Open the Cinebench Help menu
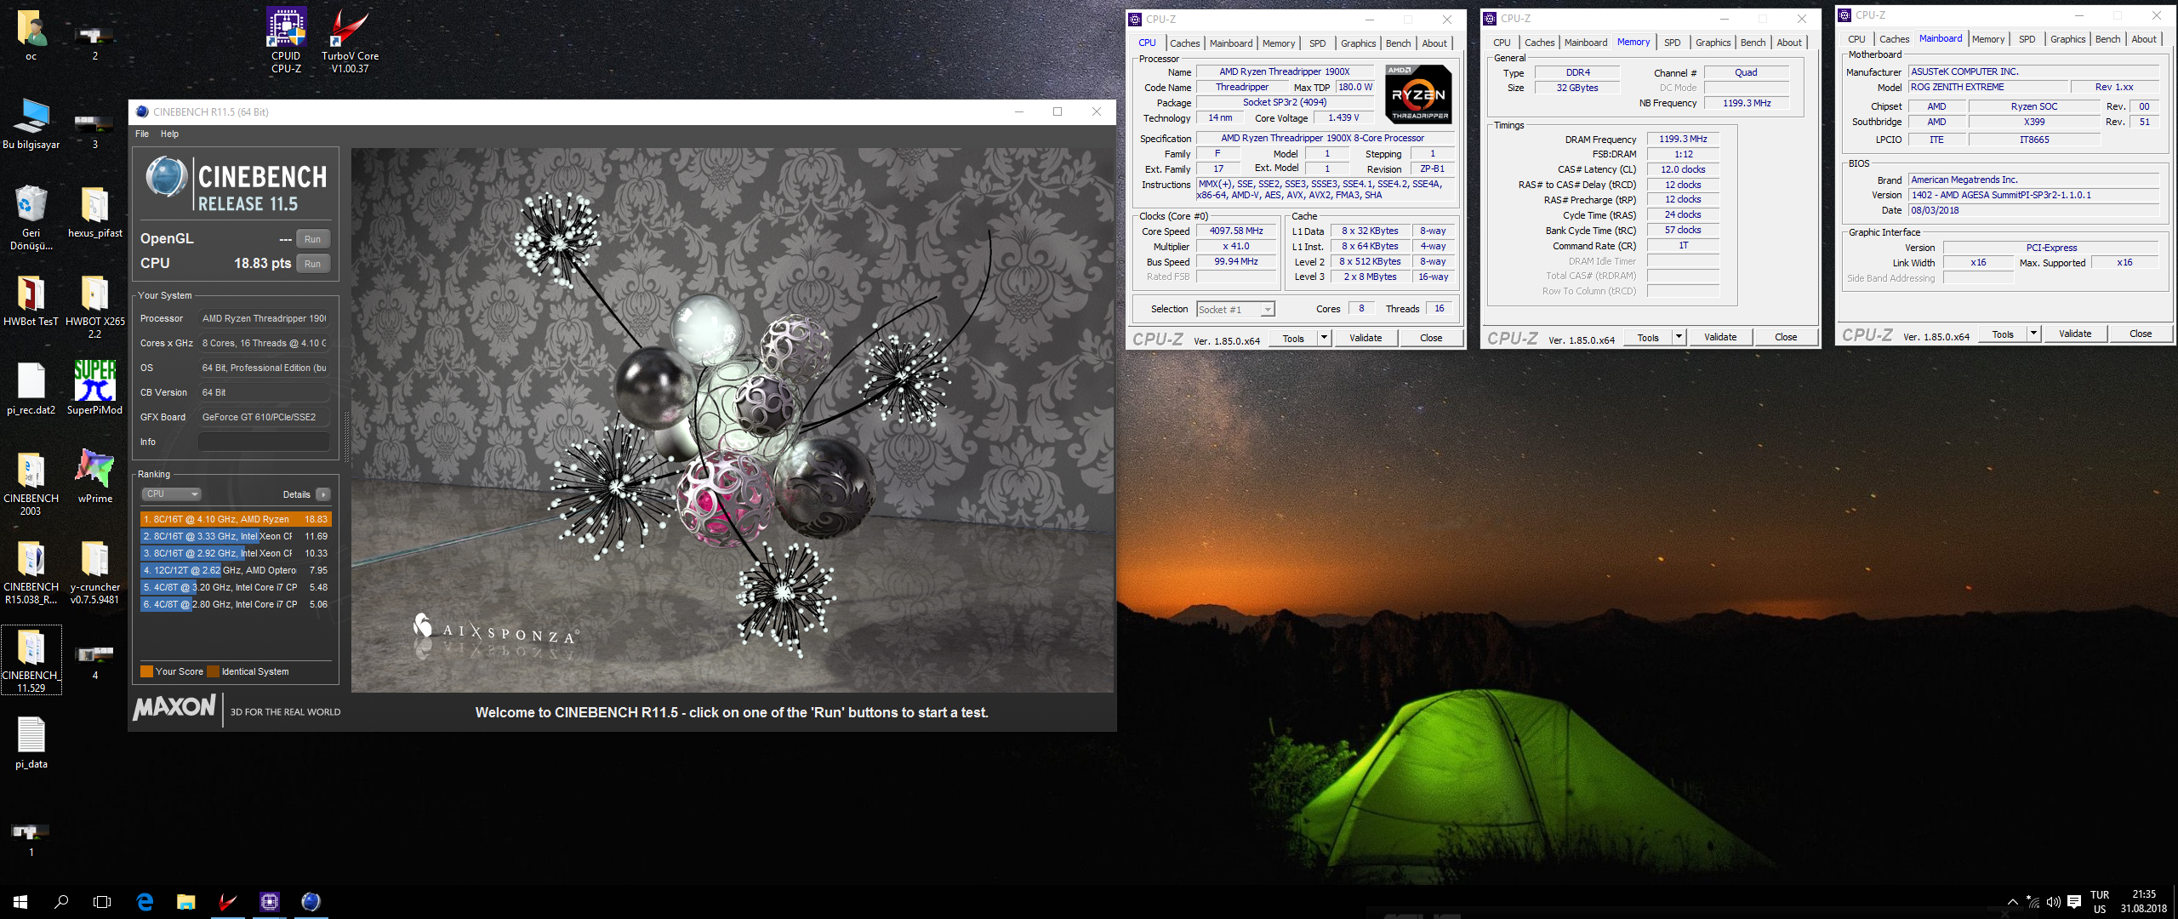This screenshot has width=2178, height=919. (170, 134)
